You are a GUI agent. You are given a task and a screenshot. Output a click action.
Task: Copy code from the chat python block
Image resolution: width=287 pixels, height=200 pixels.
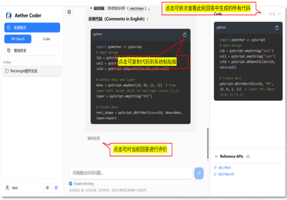[x=184, y=35]
